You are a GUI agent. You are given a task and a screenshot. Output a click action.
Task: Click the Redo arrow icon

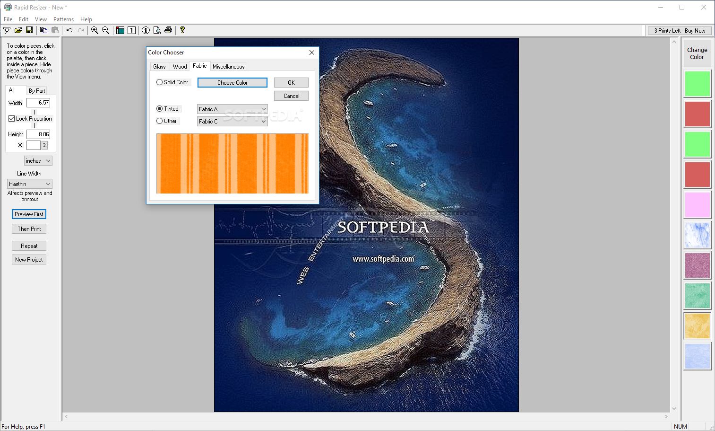[81, 30]
